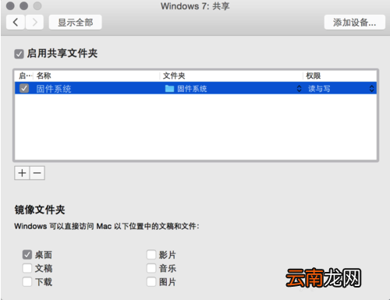Click the 显示全部 button
The width and height of the screenshot is (390, 300).
point(76,23)
